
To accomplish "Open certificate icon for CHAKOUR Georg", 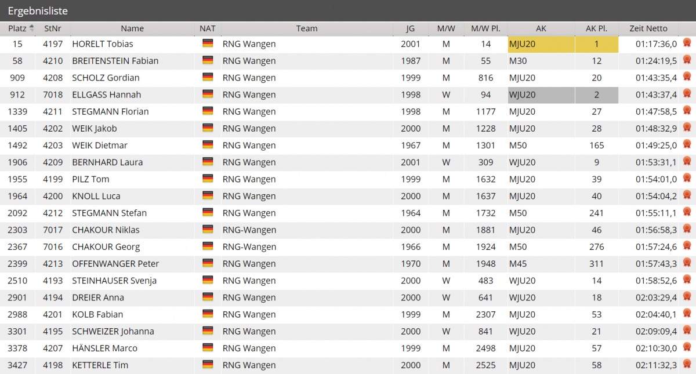I will click(687, 246).
